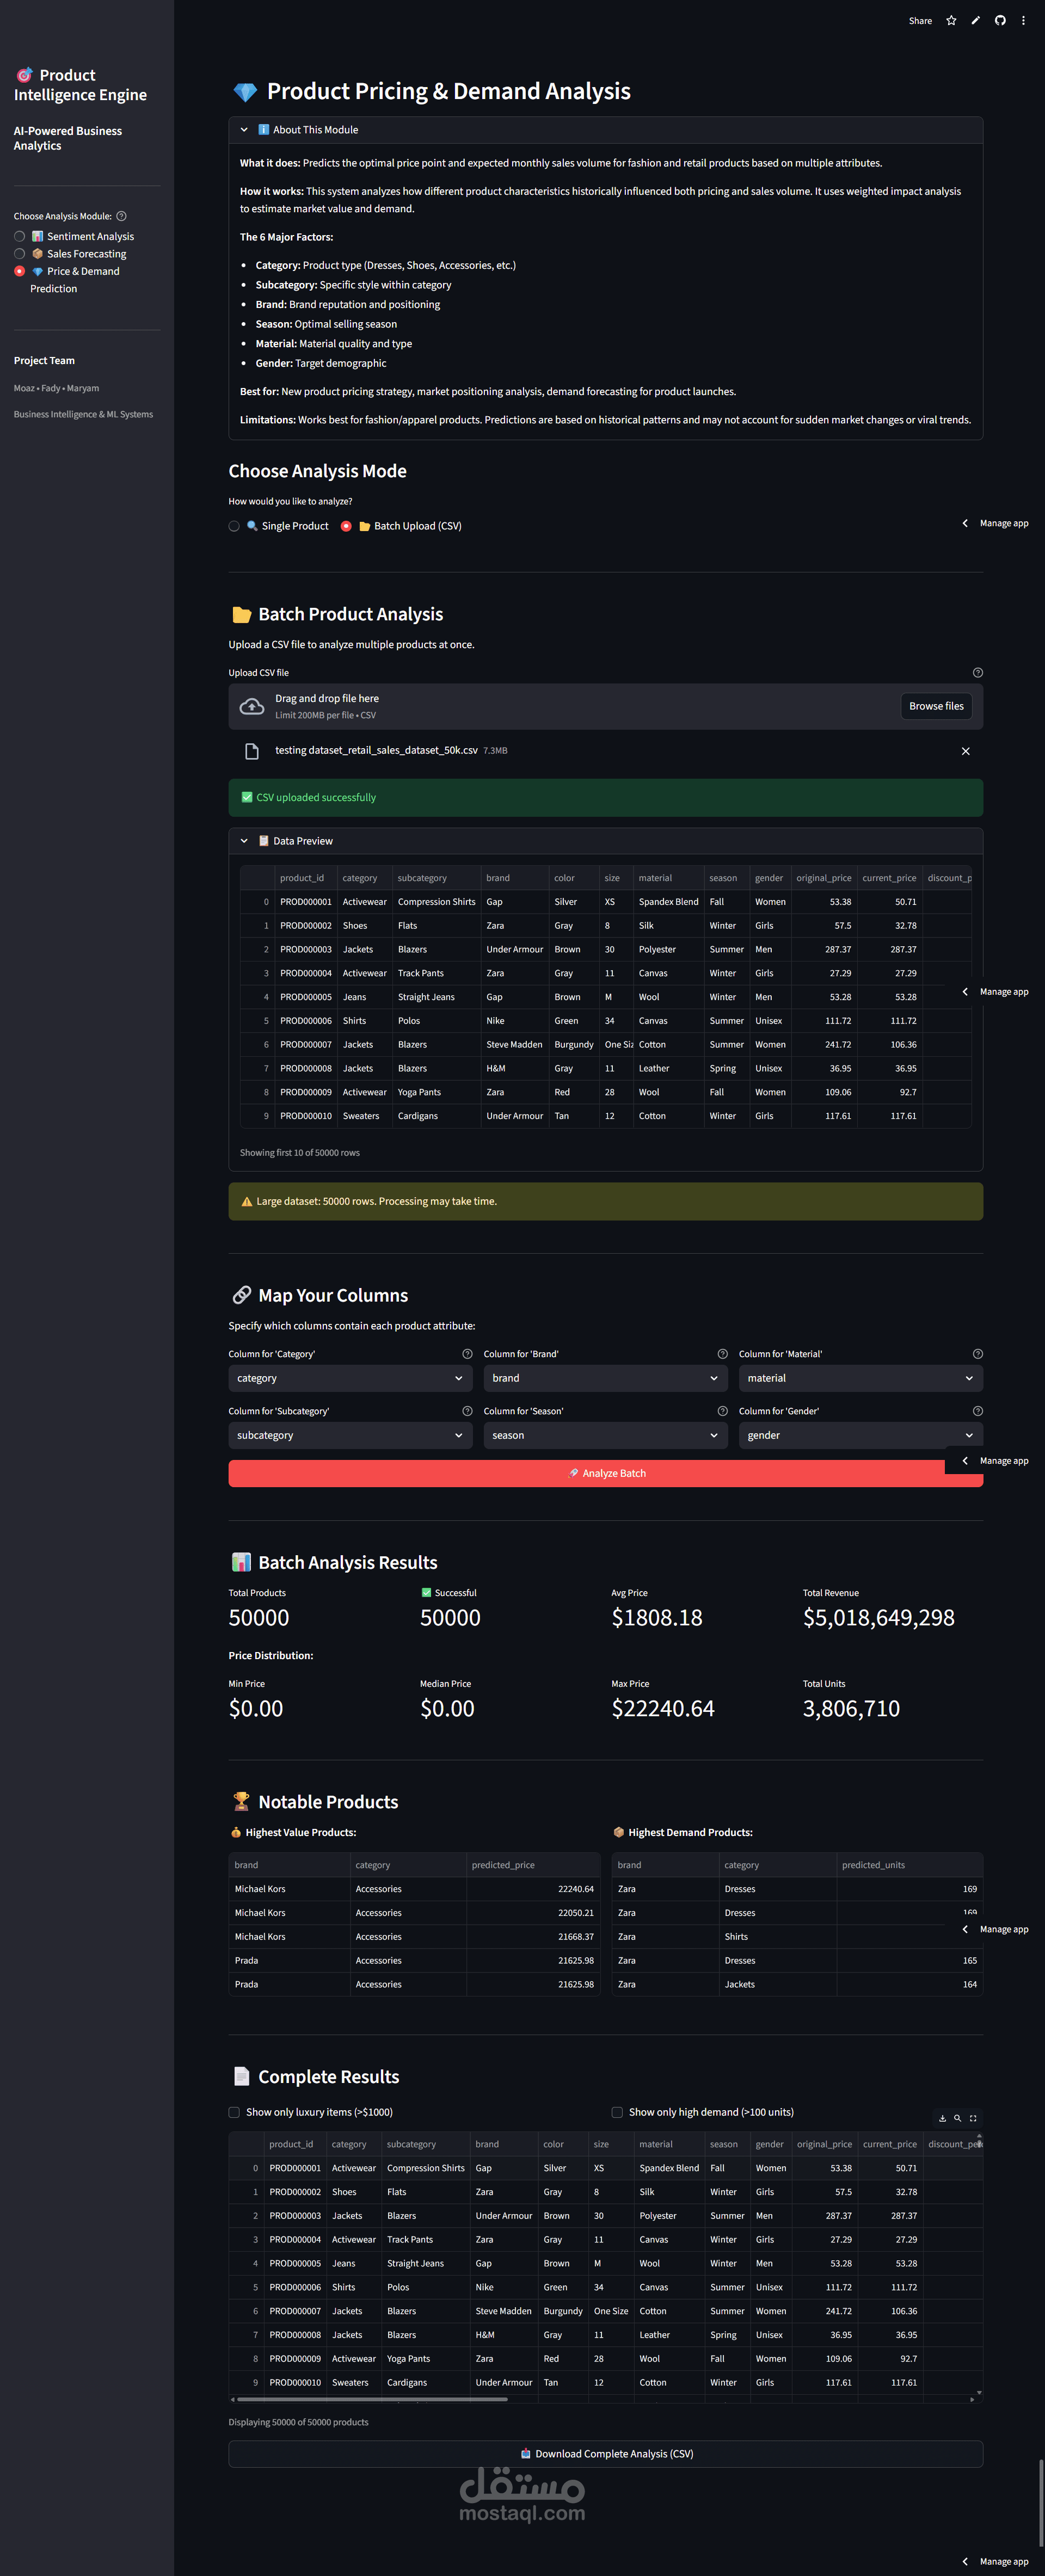Open the three-dot app menu
1045x2576 pixels.
[1023, 21]
